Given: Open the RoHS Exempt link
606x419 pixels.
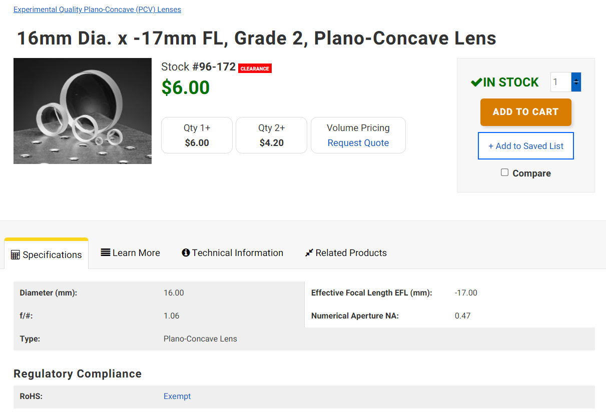Looking at the screenshot, I should (177, 395).
